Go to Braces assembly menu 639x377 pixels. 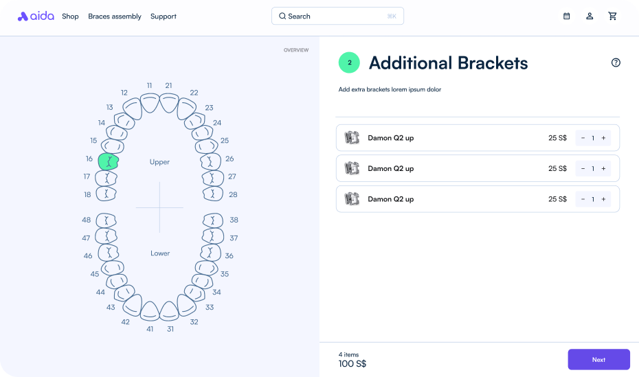[x=115, y=16]
